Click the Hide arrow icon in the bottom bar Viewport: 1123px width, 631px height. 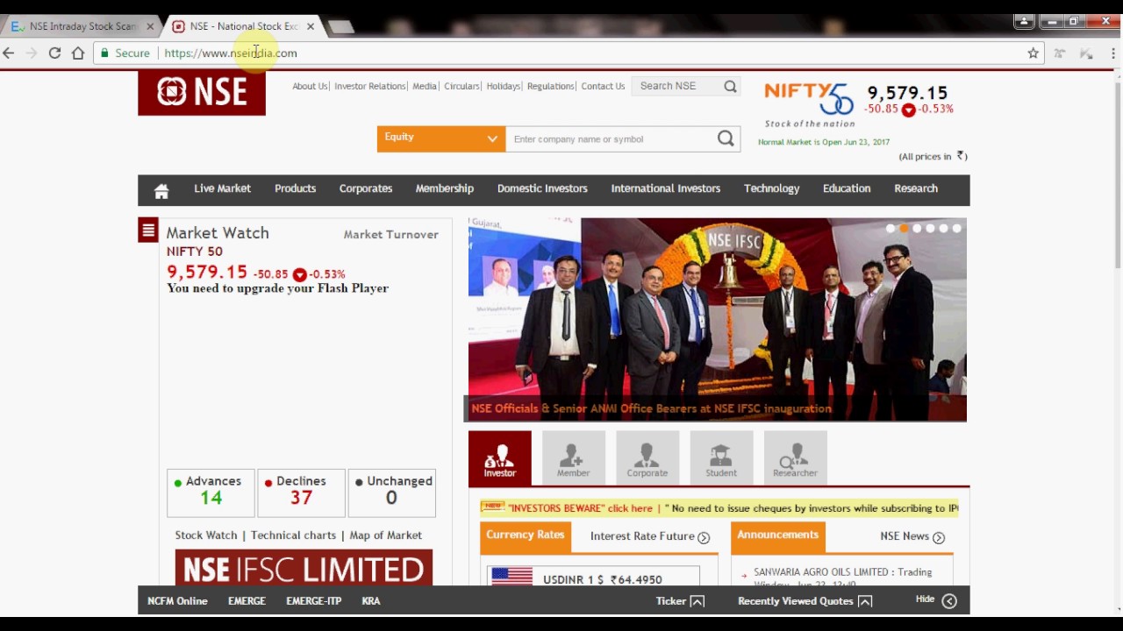949,601
